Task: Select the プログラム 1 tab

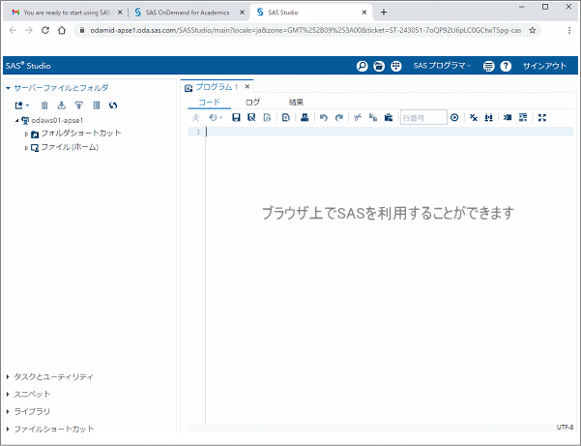Action: click(x=216, y=87)
